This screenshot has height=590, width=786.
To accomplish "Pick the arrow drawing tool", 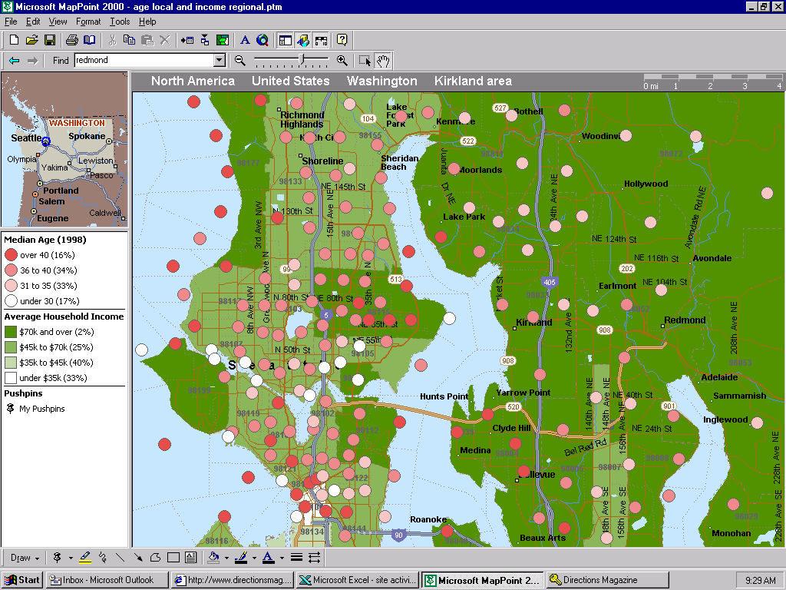I will click(137, 558).
